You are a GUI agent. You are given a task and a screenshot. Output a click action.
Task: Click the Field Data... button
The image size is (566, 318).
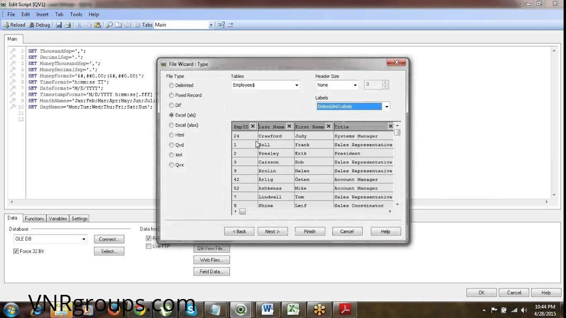[211, 272]
